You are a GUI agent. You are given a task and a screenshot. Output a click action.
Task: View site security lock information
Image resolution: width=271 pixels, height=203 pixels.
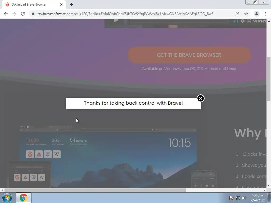pos(33,14)
